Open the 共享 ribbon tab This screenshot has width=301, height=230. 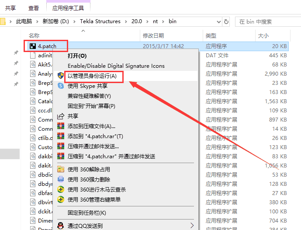(10, 8)
